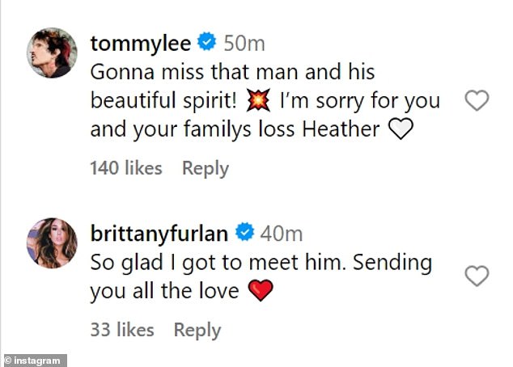This screenshot has height=367, width=513.
Task: Click the explosion emoji in tommylee's comment
Action: [258, 100]
